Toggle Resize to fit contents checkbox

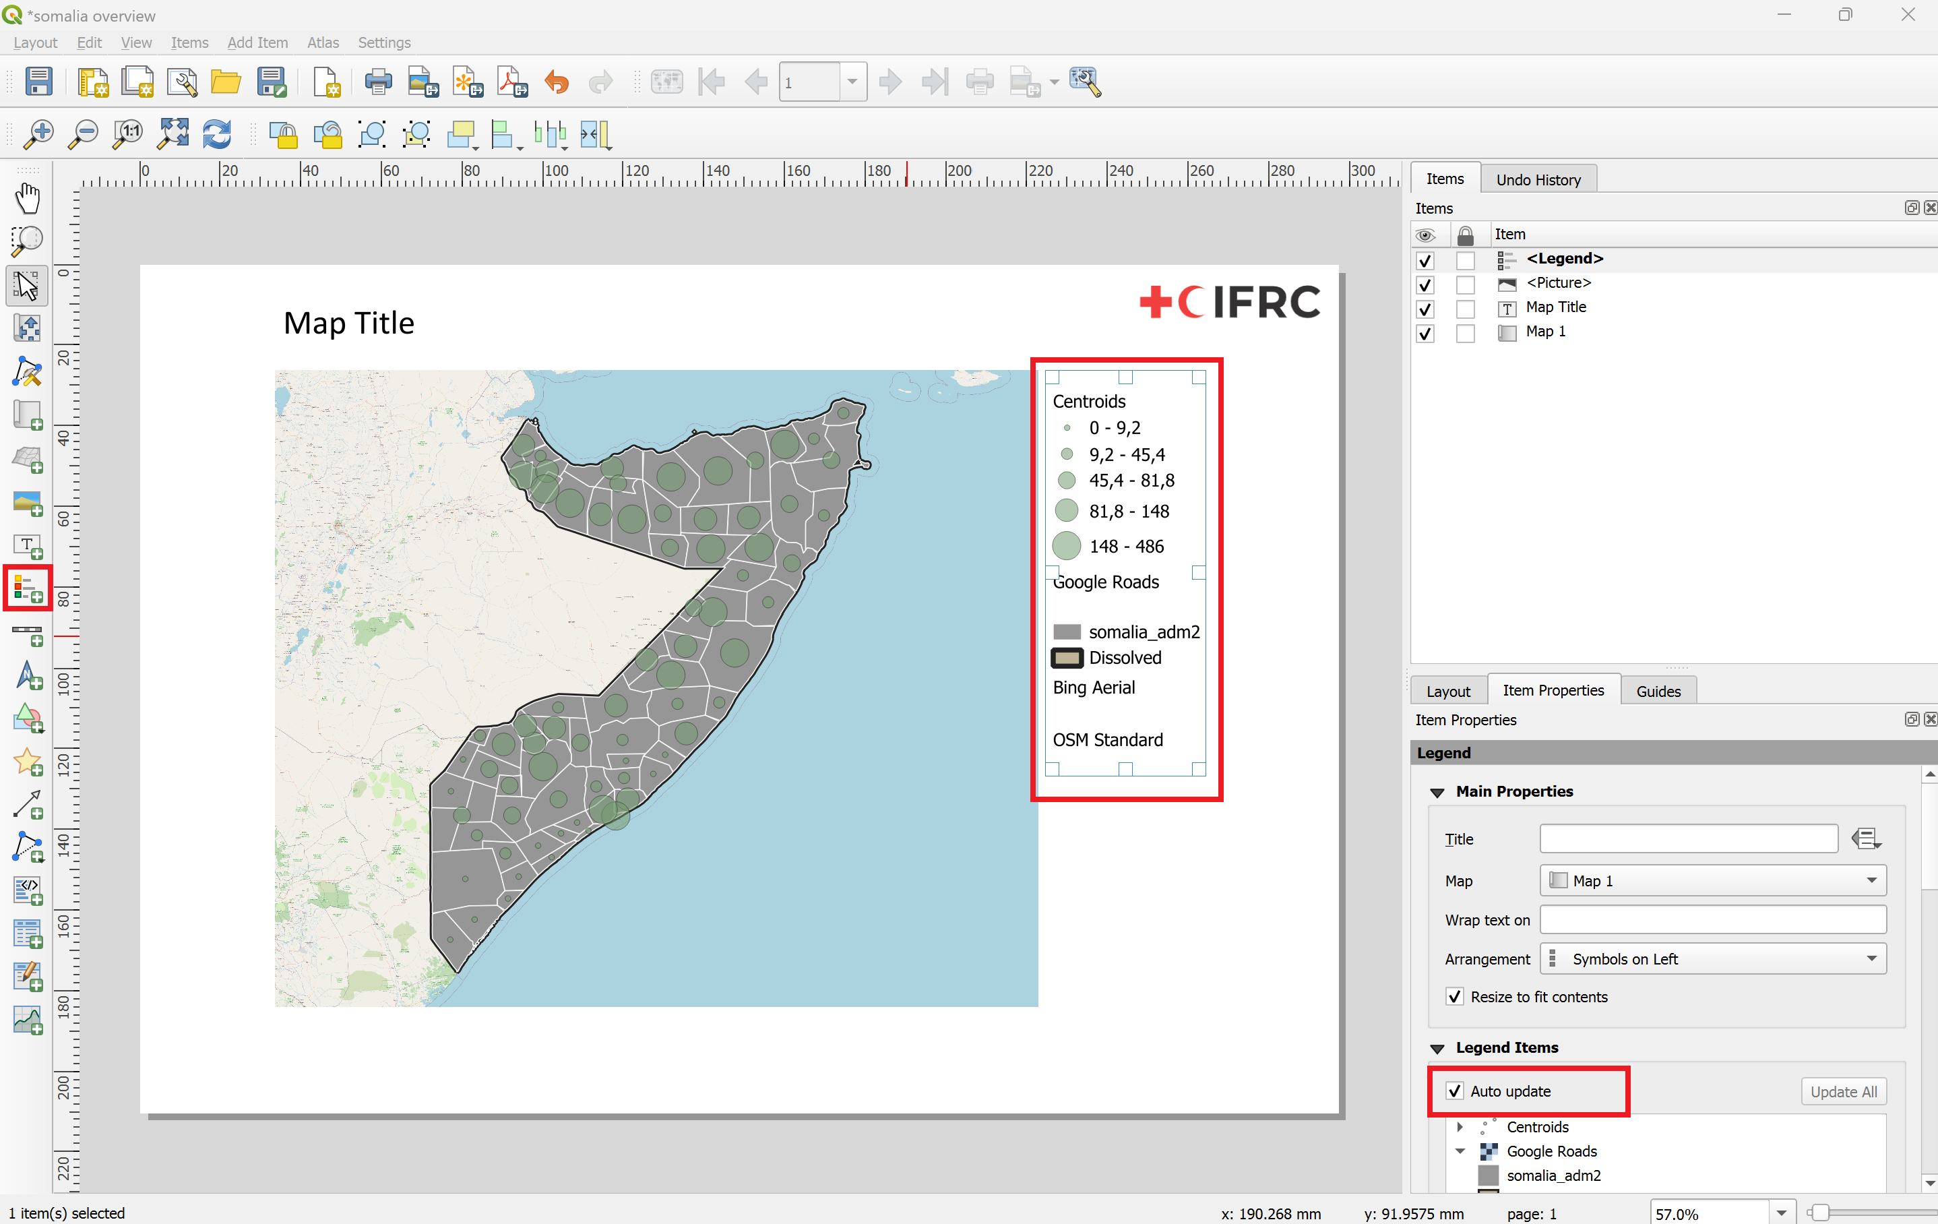(1453, 997)
